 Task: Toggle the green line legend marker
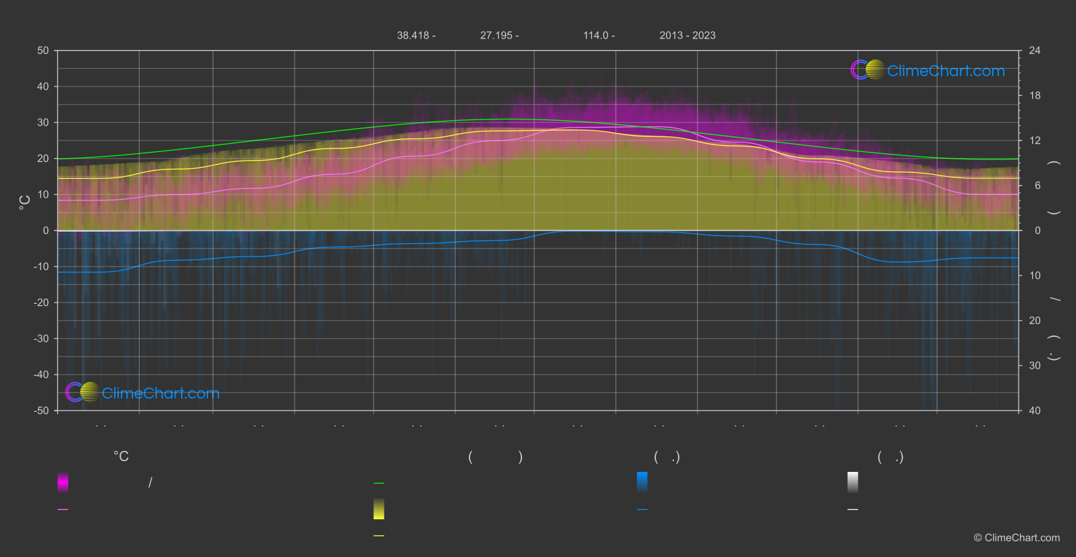(379, 483)
